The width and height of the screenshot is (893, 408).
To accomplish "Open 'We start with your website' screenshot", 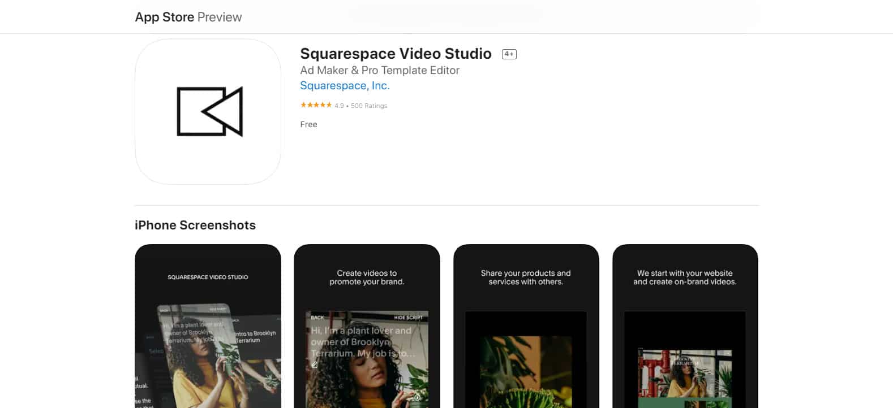I will click(685, 326).
